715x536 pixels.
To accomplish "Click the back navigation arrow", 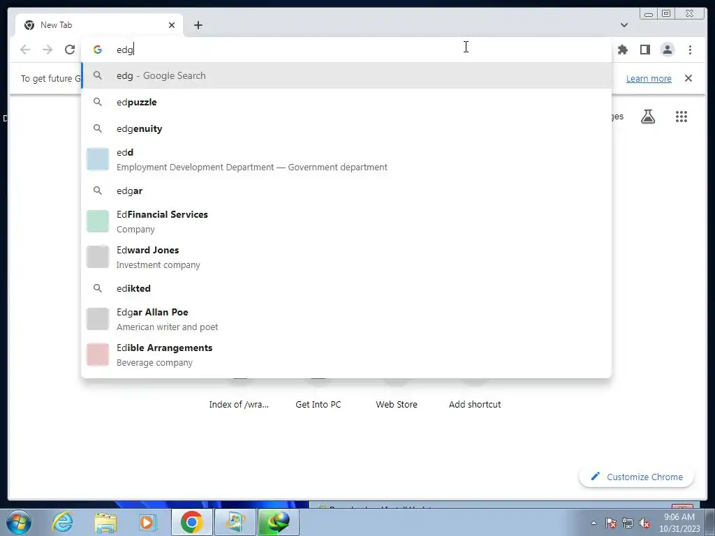I will (25, 50).
